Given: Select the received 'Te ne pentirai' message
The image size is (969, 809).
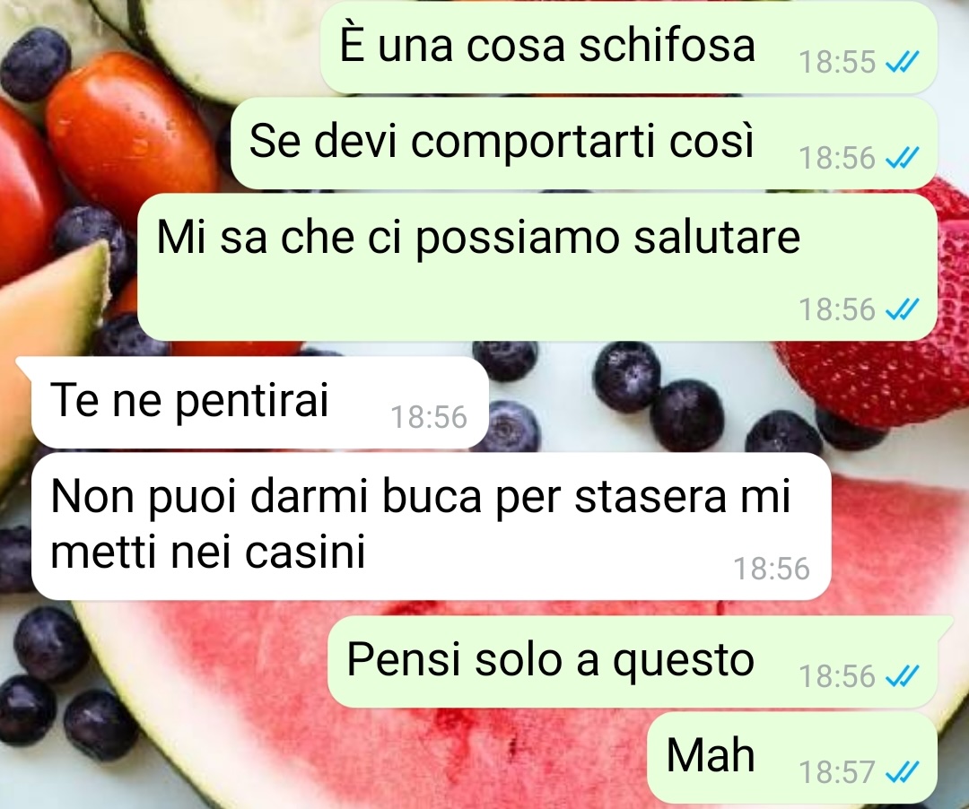Looking at the screenshot, I should coord(258,402).
